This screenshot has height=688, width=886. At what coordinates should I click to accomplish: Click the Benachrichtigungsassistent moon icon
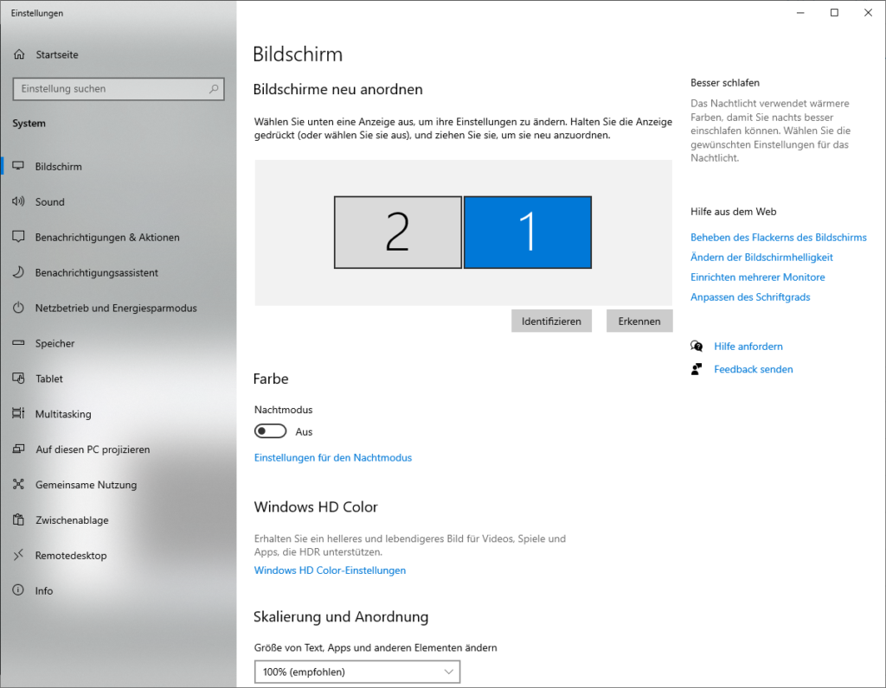[x=19, y=272]
